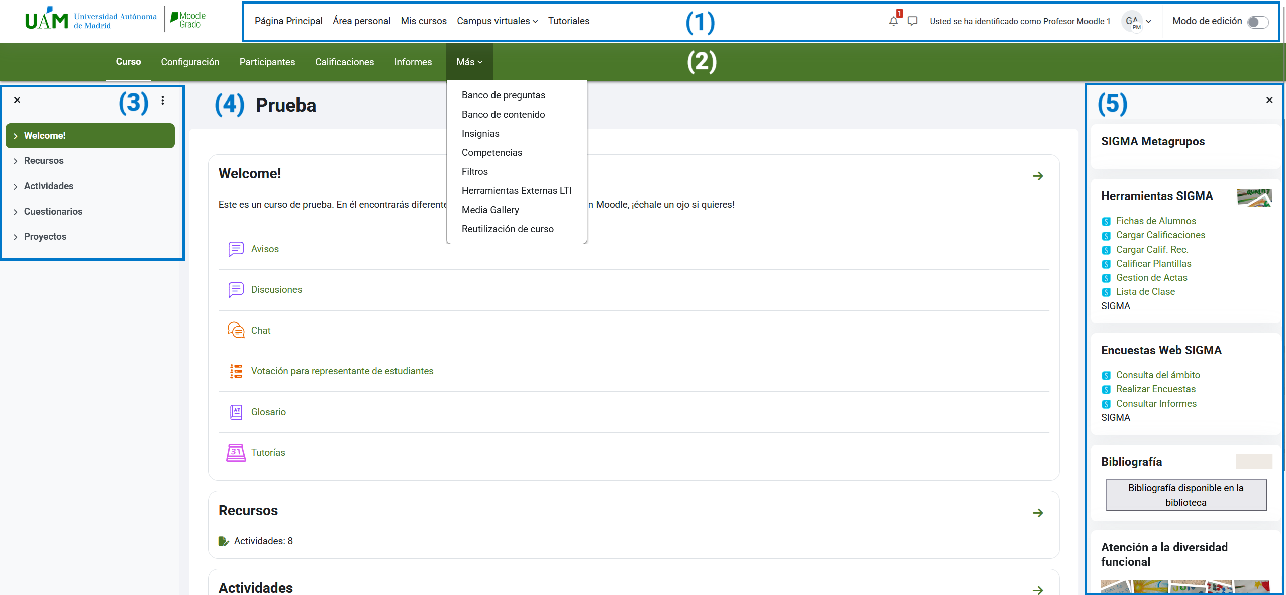Click the Tutorías calendar icon
Screen dimensions: 1286x595
pos(236,452)
